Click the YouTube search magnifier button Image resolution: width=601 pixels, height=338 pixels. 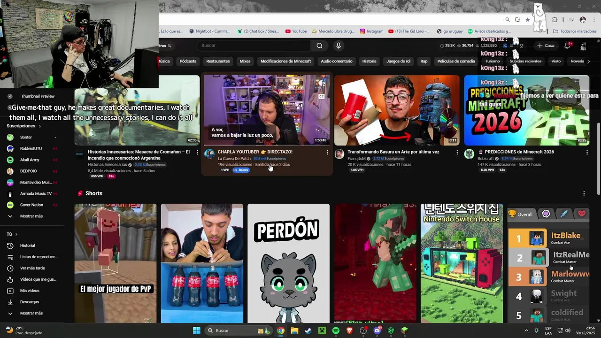pos(319,46)
